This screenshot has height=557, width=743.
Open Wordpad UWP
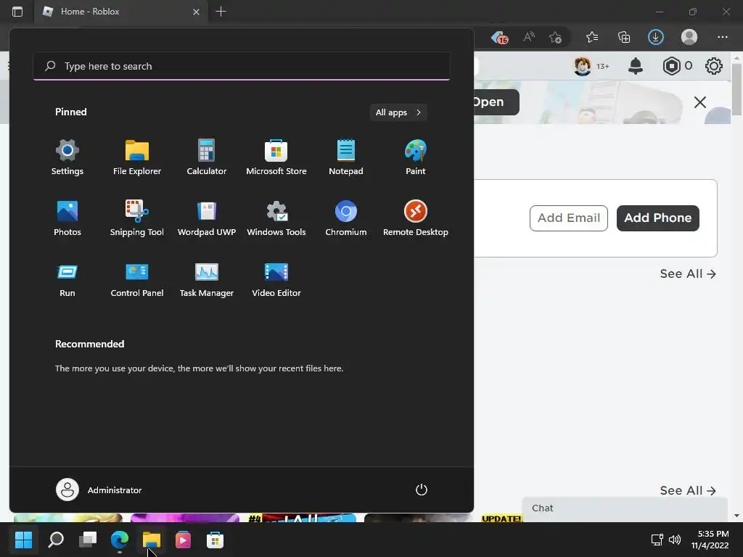tap(207, 218)
